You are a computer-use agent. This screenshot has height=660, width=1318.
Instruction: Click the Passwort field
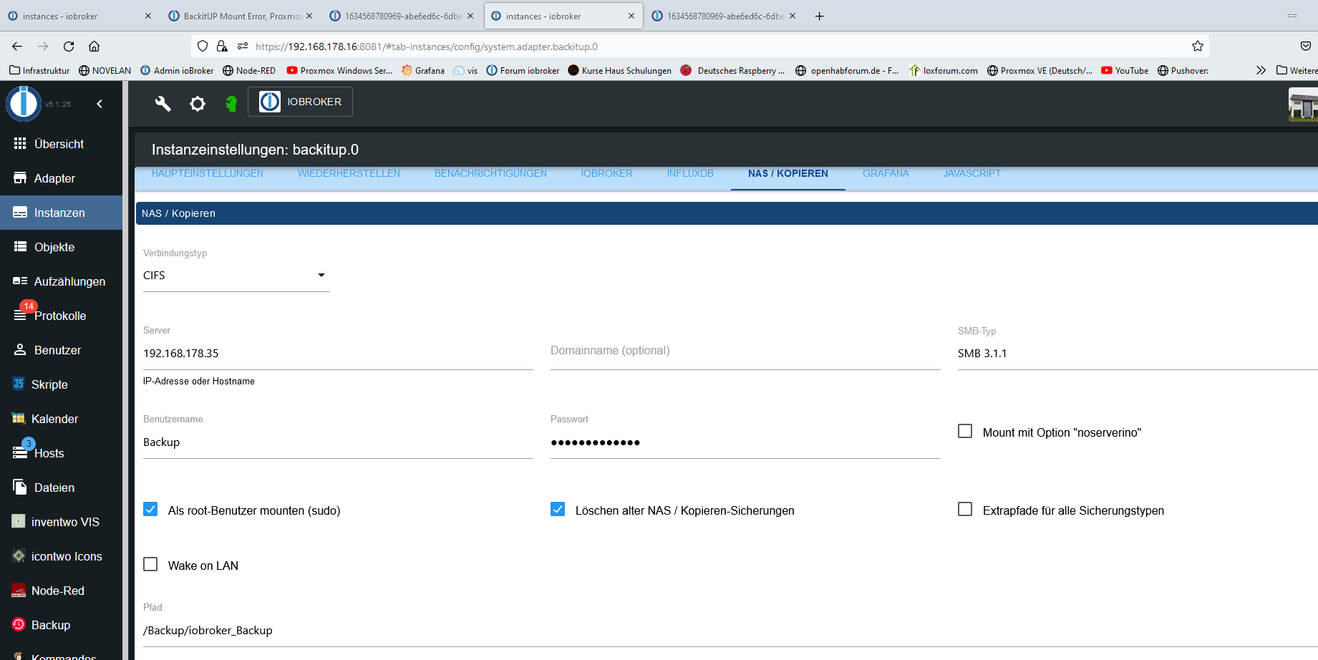745,442
